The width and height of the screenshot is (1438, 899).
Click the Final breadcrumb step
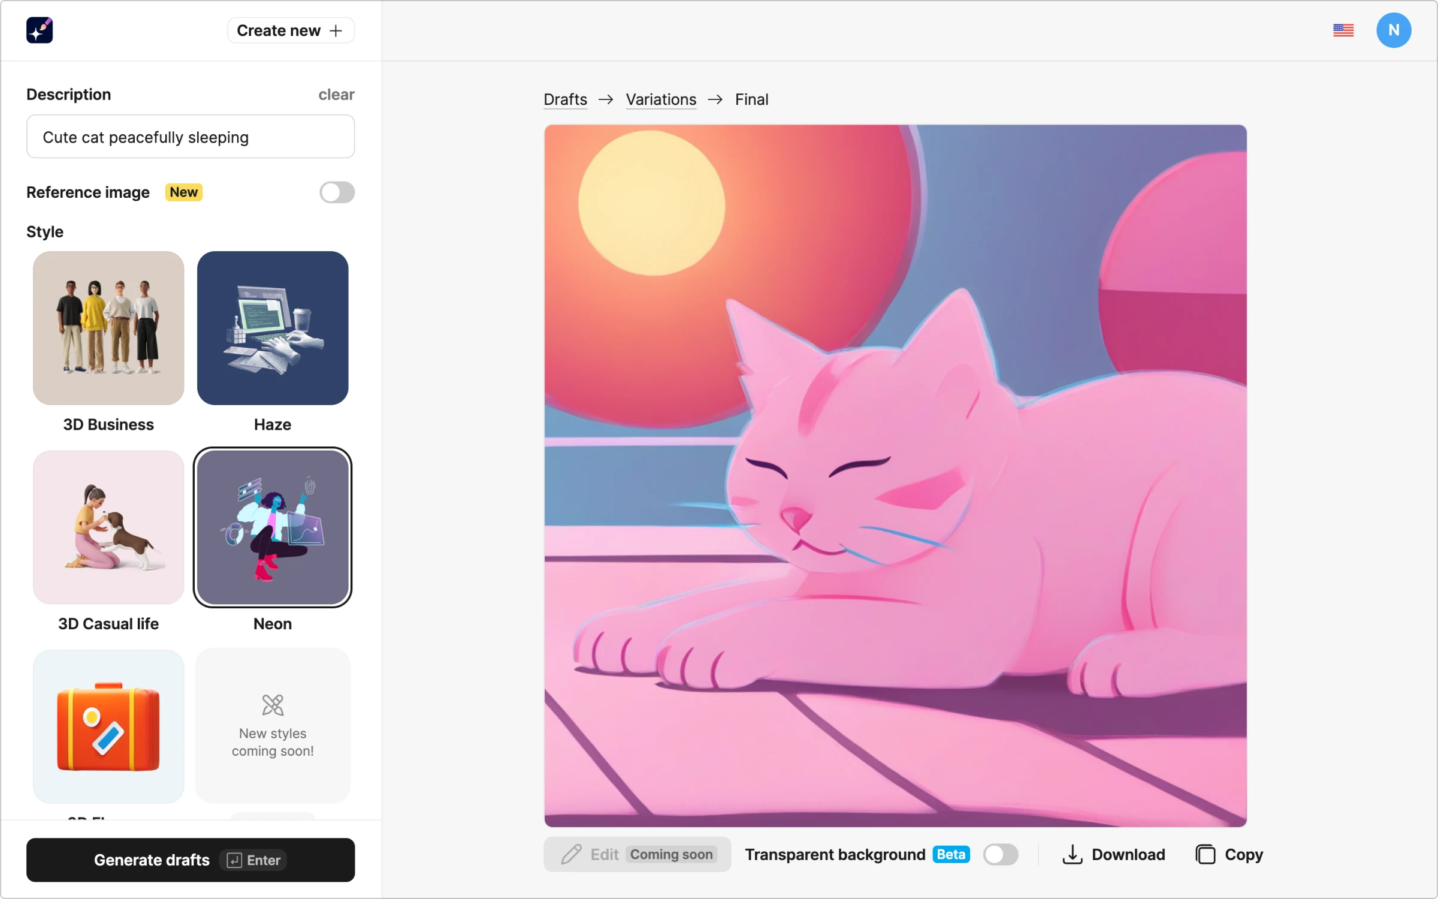point(751,99)
